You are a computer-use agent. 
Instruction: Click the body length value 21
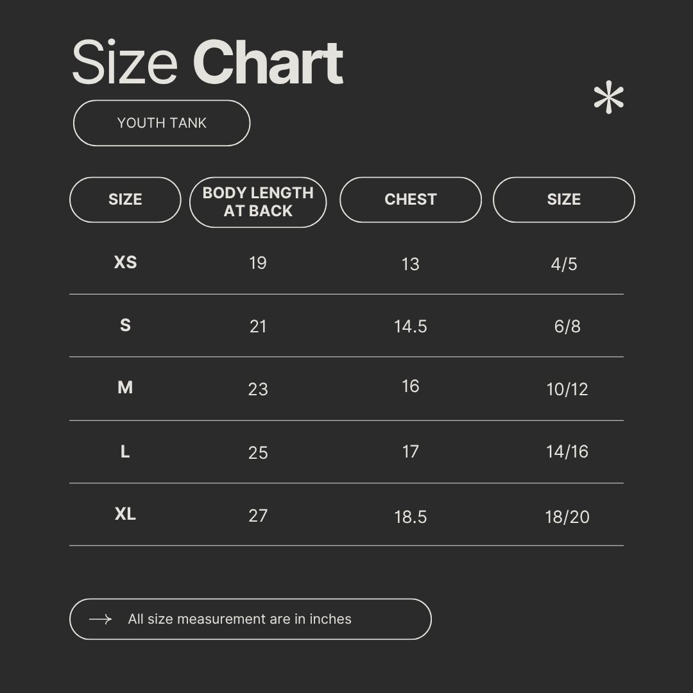coord(258,327)
